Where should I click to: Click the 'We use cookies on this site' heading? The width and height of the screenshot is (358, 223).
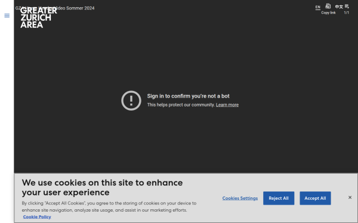click(102, 187)
